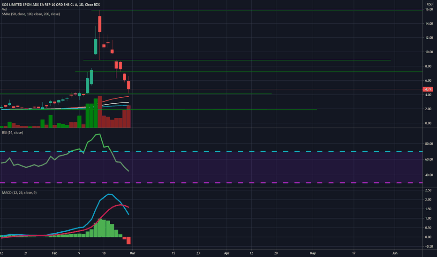Click 16.00 on the price axis
The image size is (437, 257).
[429, 9]
